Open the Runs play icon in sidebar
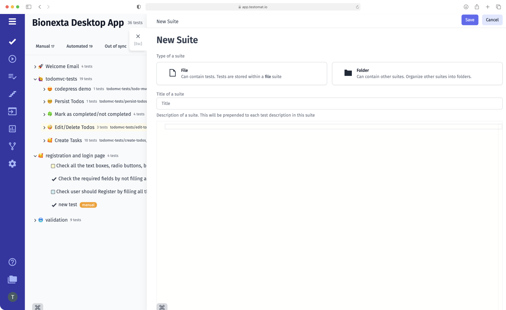Viewport: 506px width, 310px height. [x=12, y=59]
